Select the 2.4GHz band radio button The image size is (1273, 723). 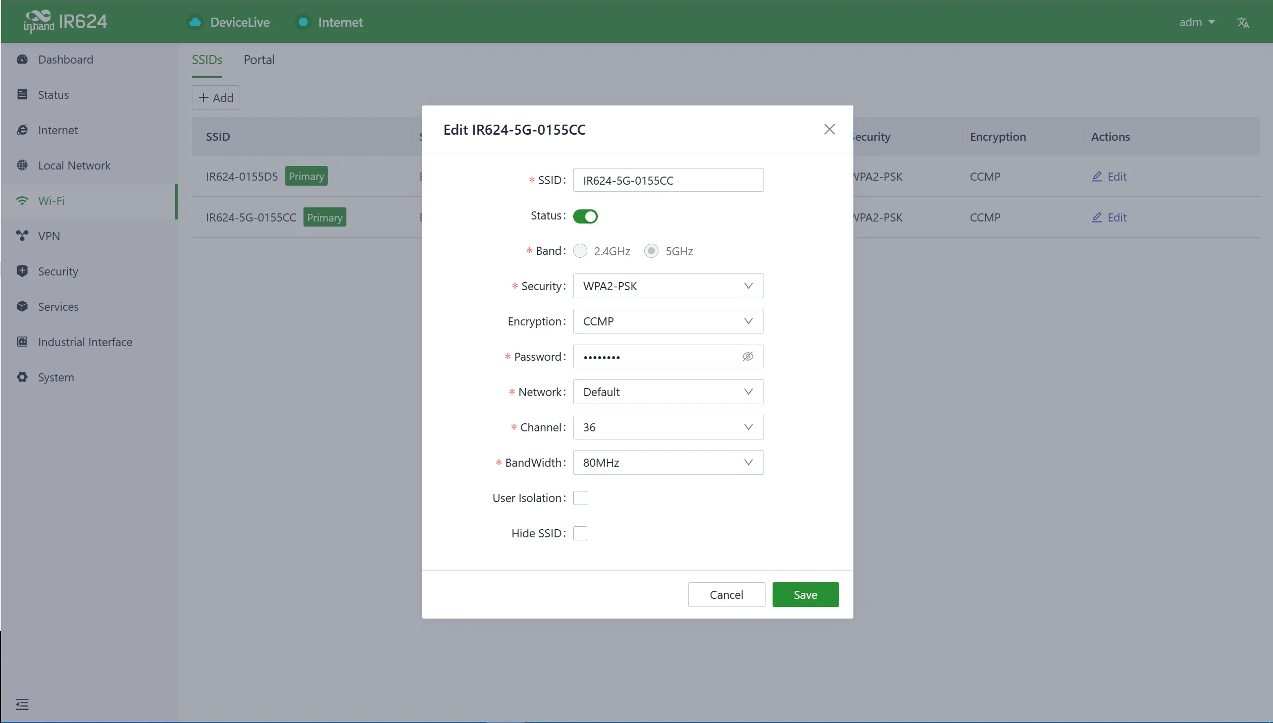coord(580,251)
